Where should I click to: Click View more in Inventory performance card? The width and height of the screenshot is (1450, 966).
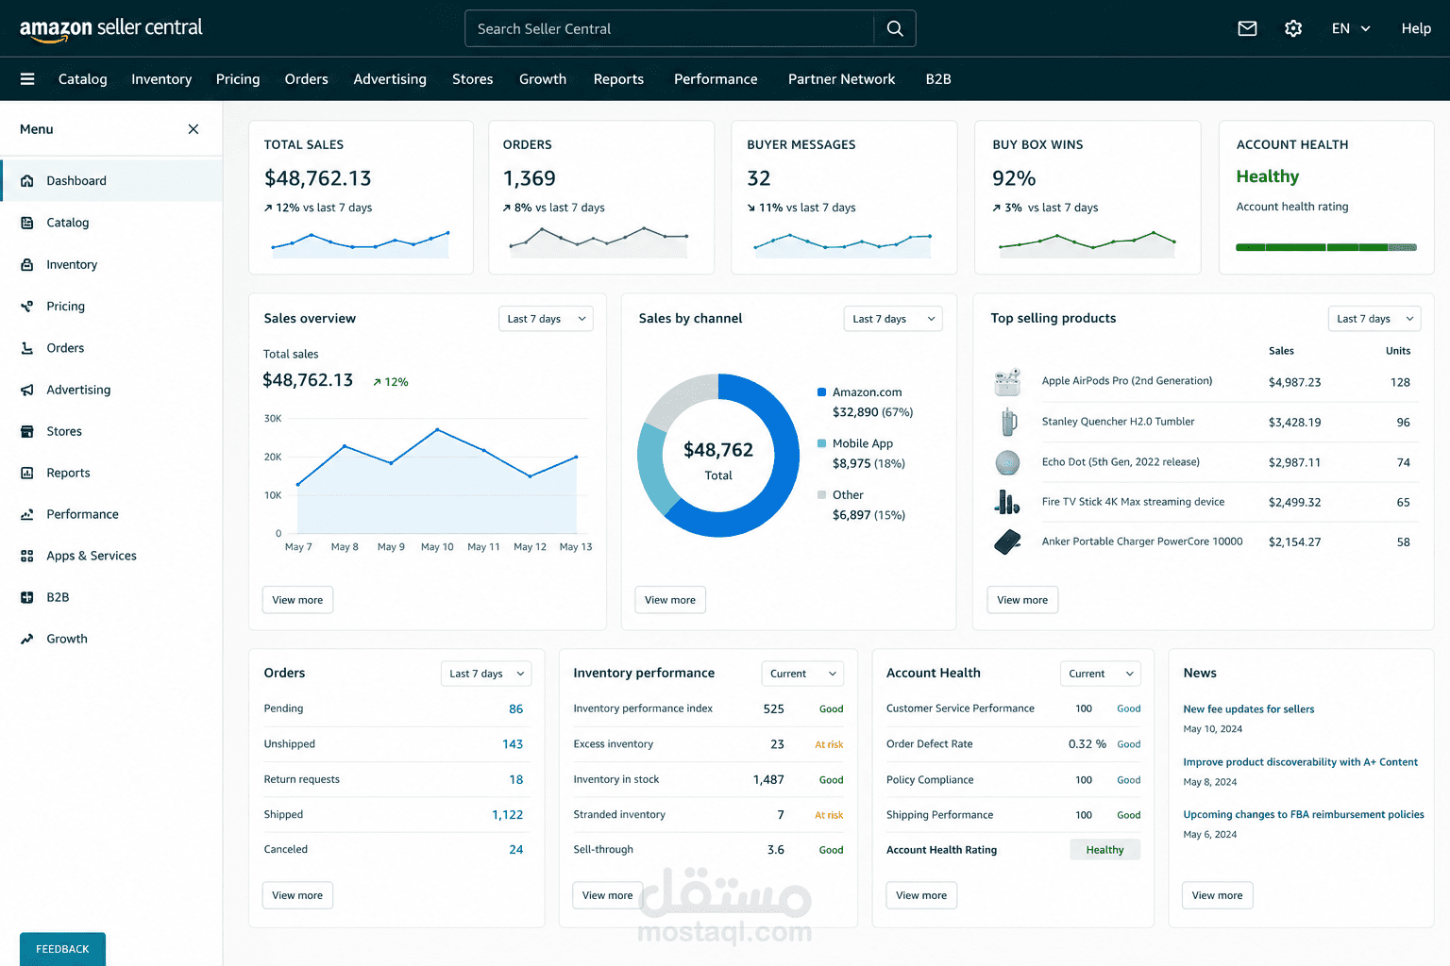click(x=608, y=895)
